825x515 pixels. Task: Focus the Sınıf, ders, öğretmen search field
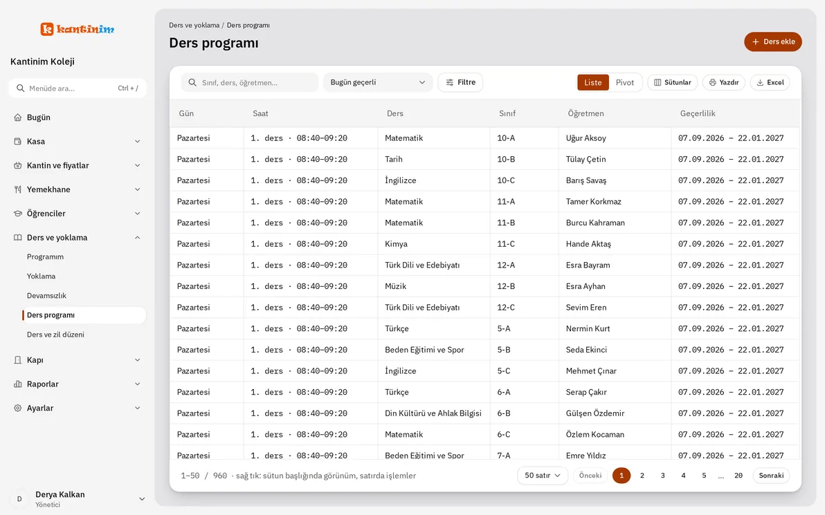[250, 82]
